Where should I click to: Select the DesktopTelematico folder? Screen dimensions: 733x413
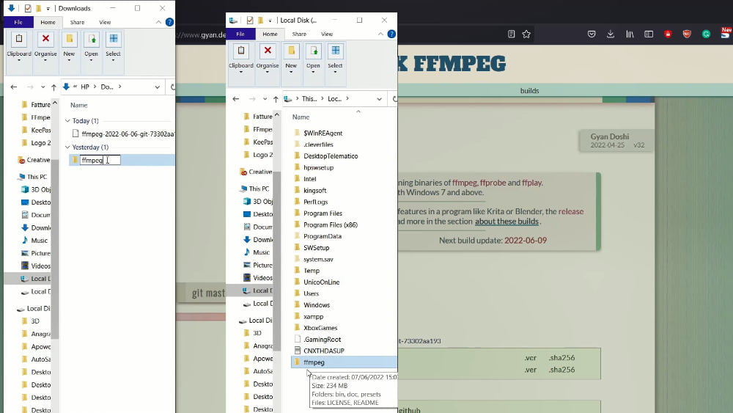click(x=331, y=156)
